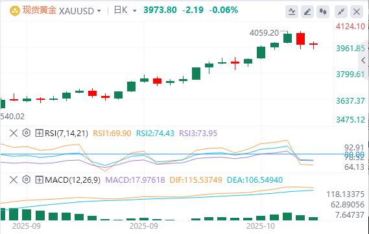Screen dimensions: 369x234
Task: Expand the right side panel arrow
Action: (x=363, y=60)
